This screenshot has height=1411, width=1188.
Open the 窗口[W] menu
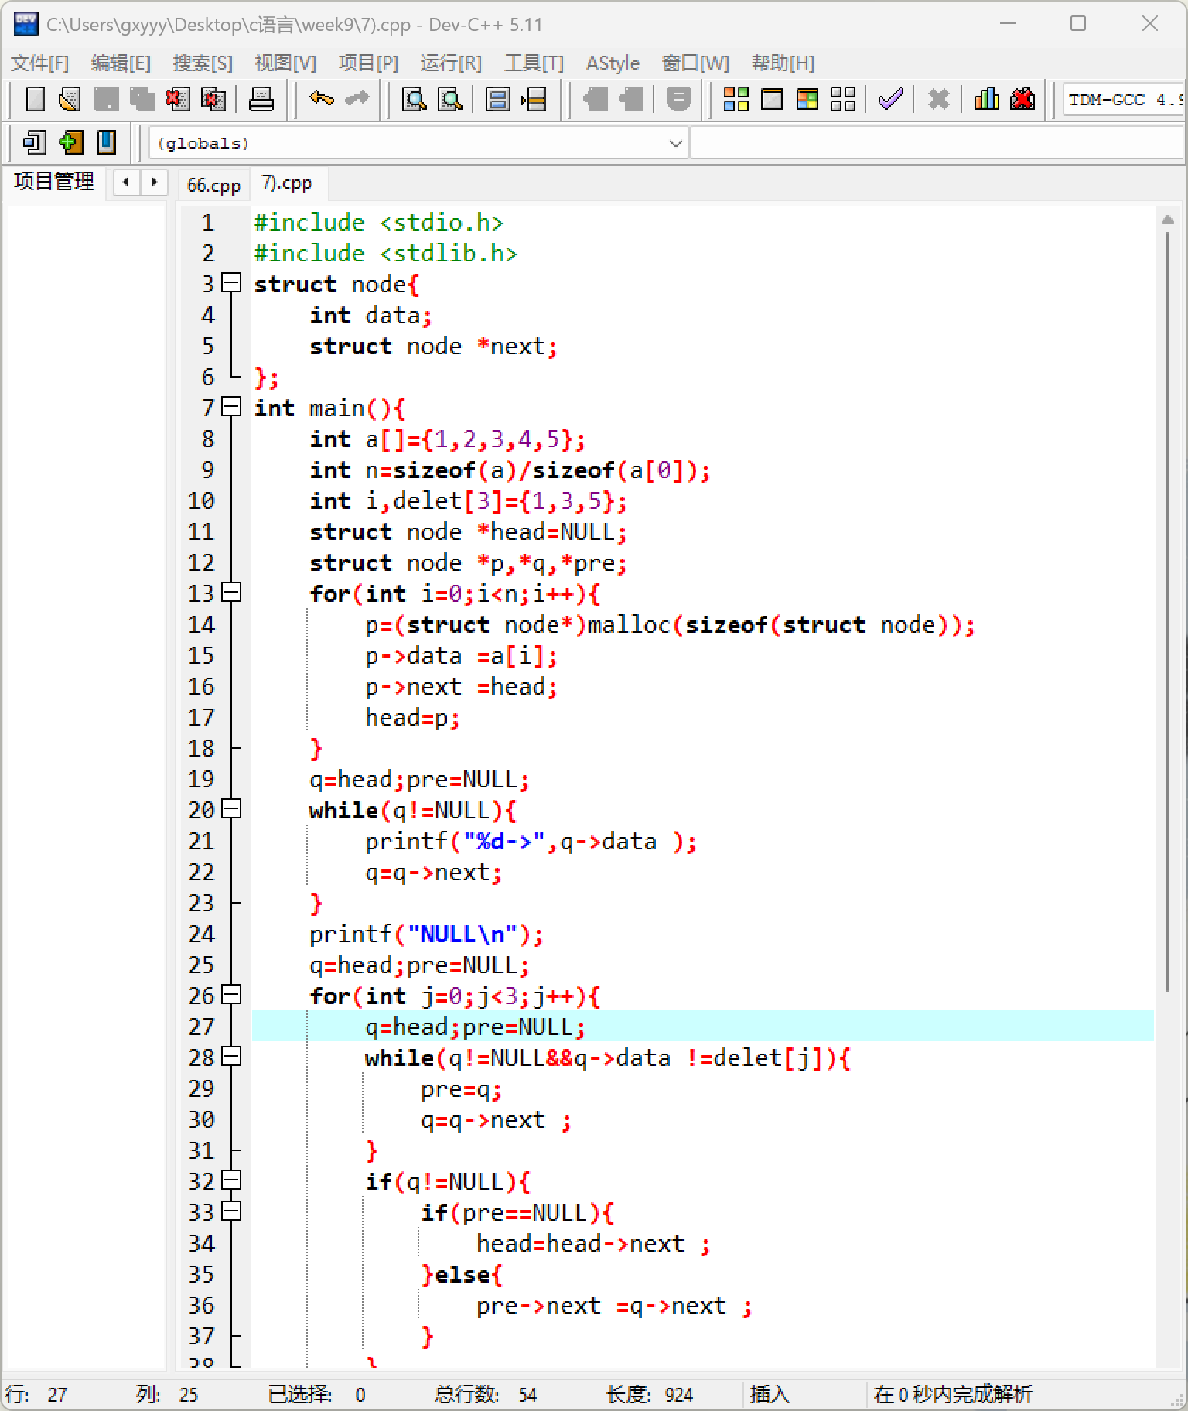click(695, 63)
